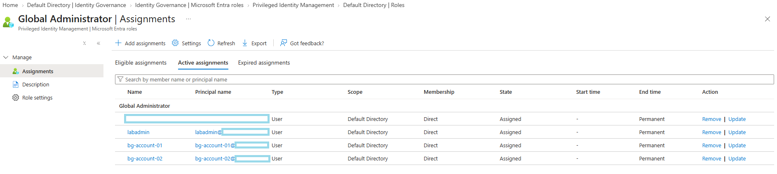Open the Default Directory Roles breadcrumb
The height and width of the screenshot is (174, 777).
click(373, 5)
